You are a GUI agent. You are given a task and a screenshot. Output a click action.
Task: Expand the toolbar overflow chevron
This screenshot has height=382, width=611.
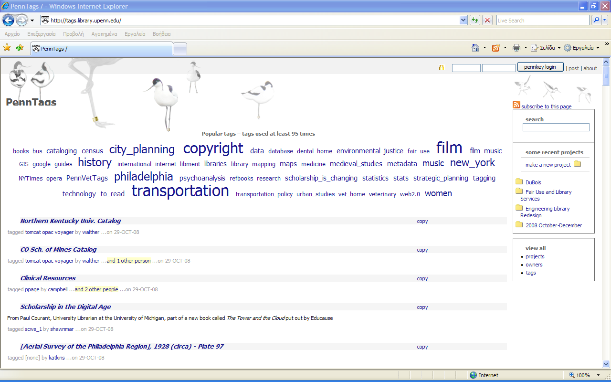(x=607, y=44)
